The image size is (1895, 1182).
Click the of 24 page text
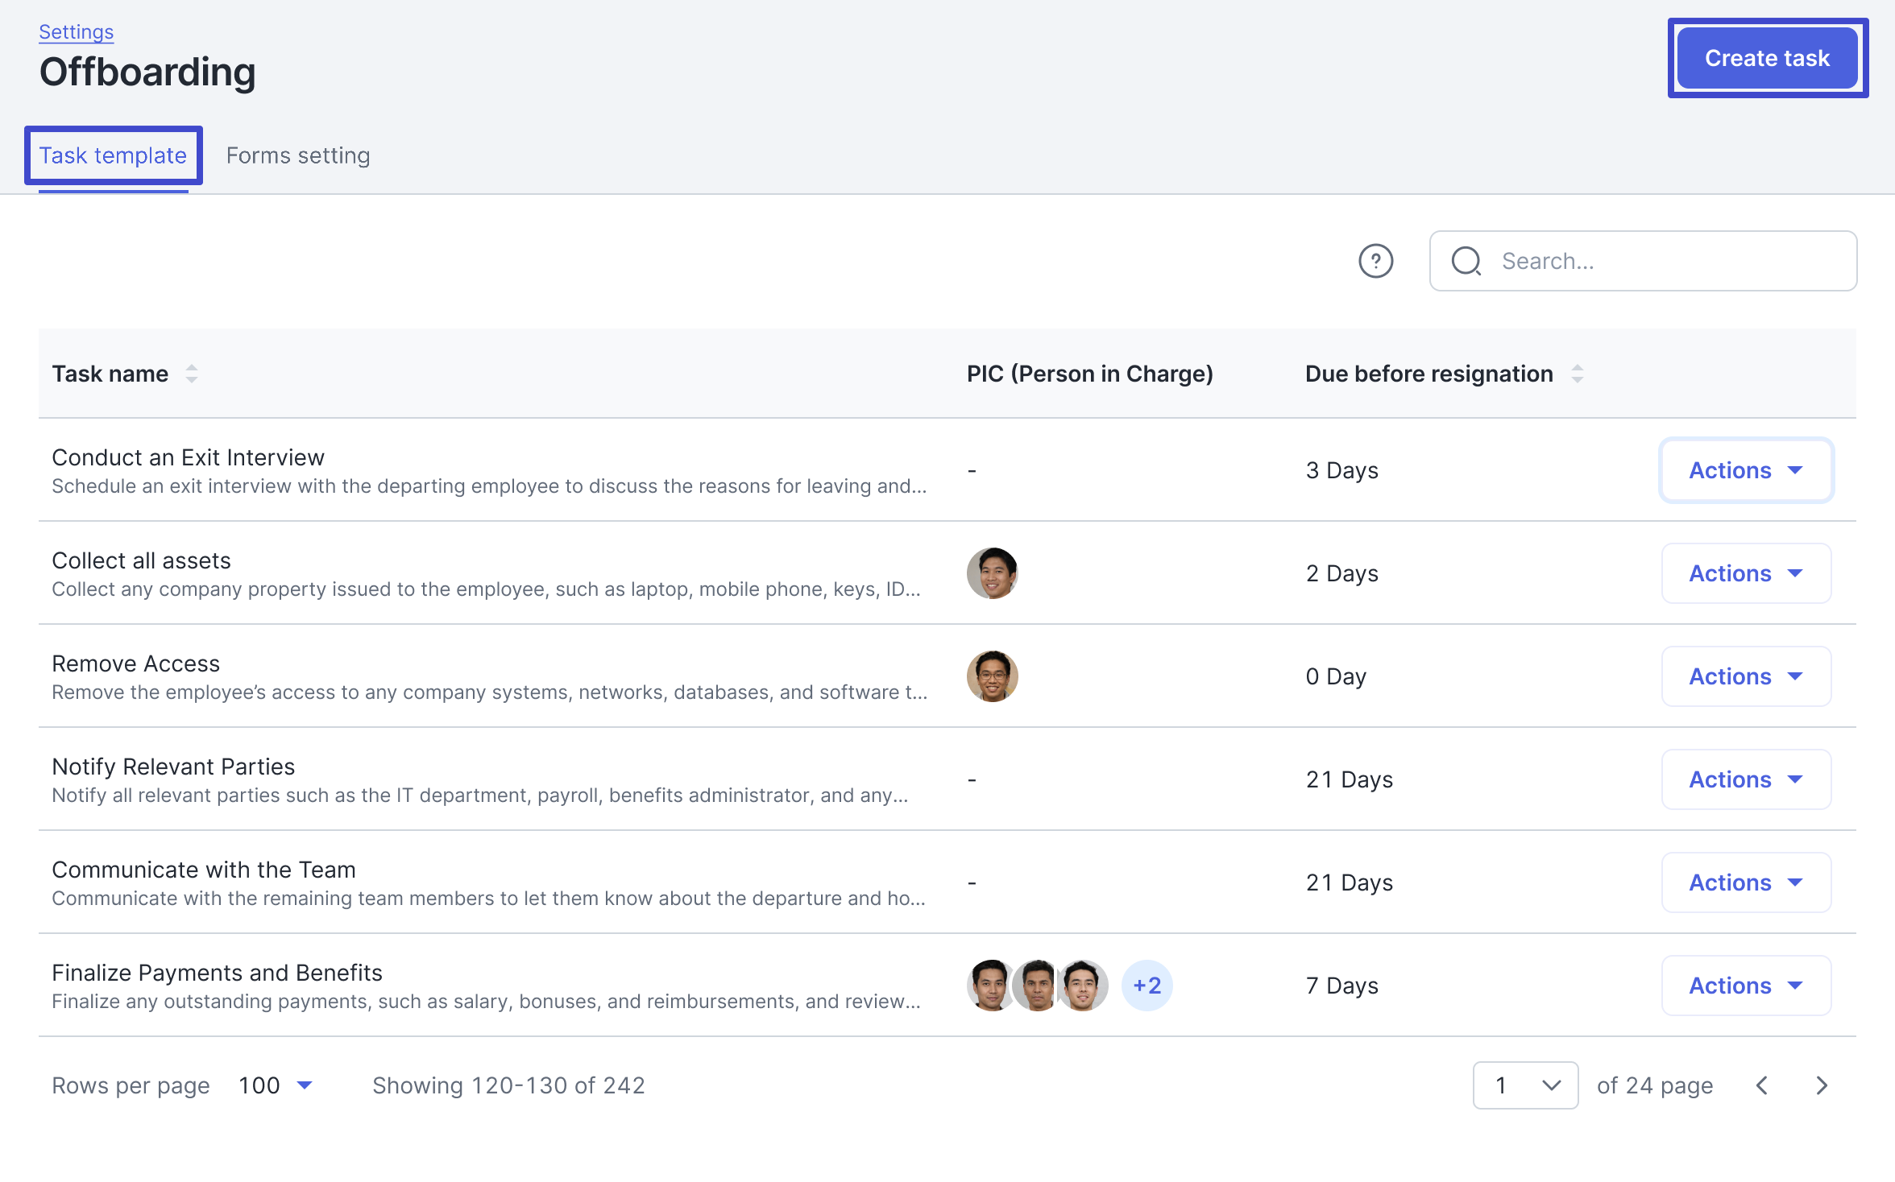coord(1655,1085)
